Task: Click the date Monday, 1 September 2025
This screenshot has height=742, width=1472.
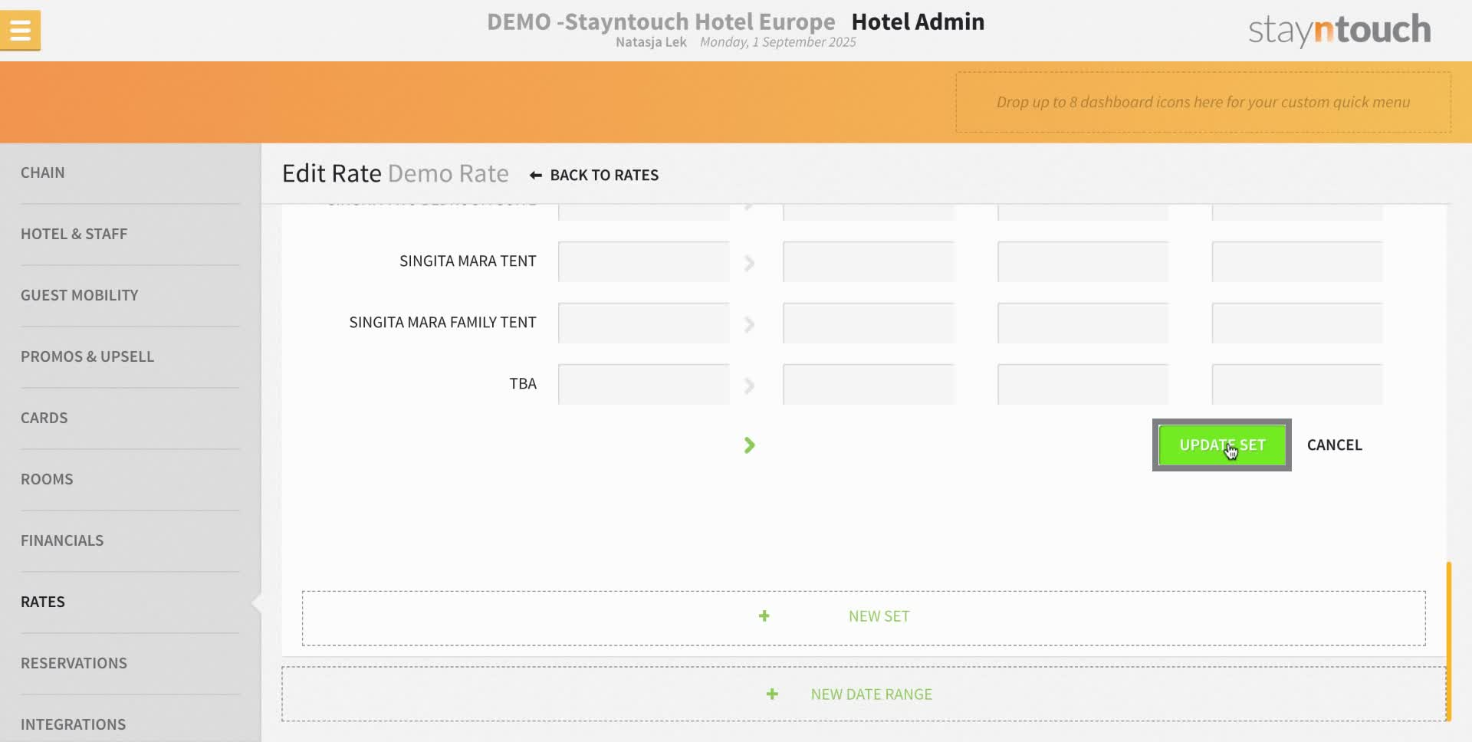Action: 778,42
